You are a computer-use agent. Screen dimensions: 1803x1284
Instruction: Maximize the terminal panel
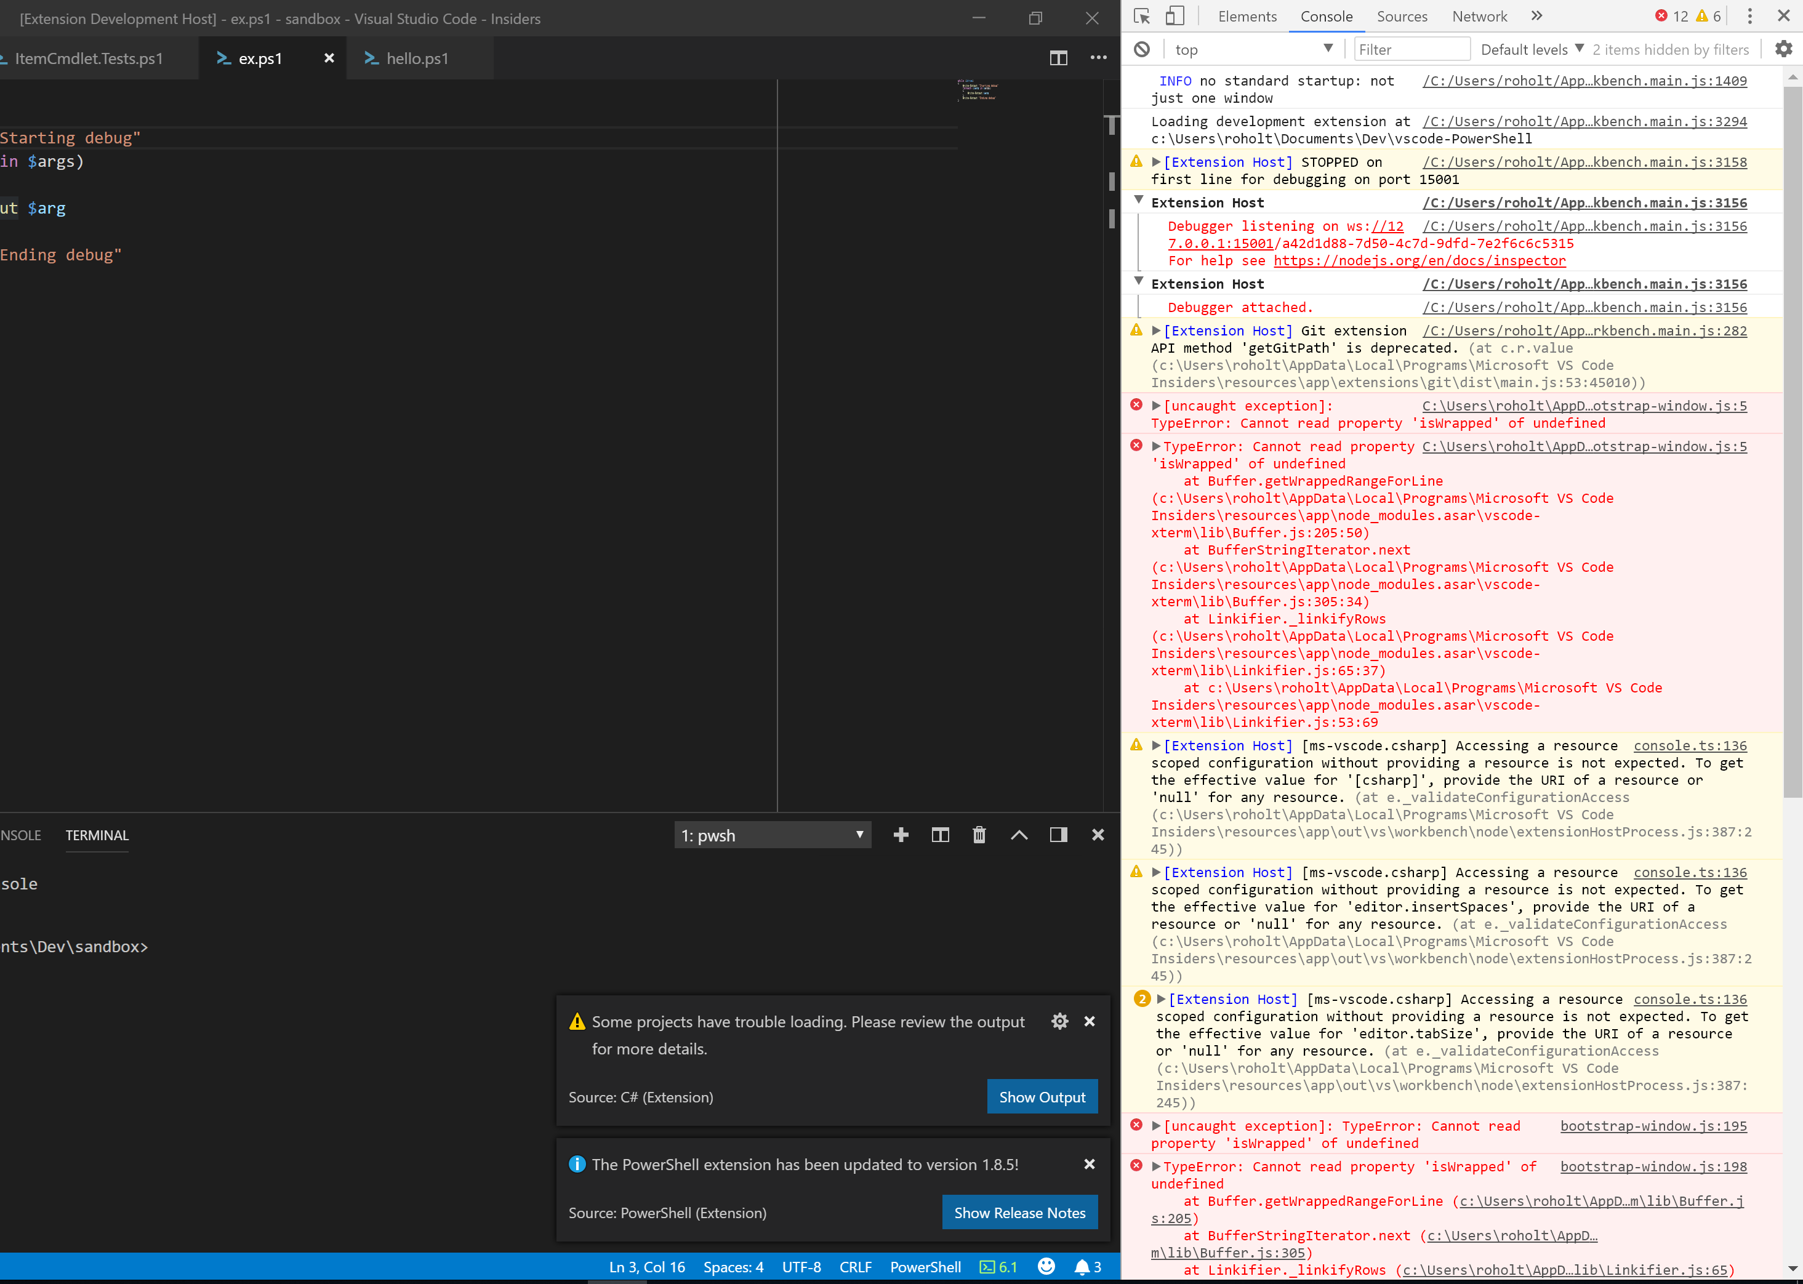(1019, 834)
